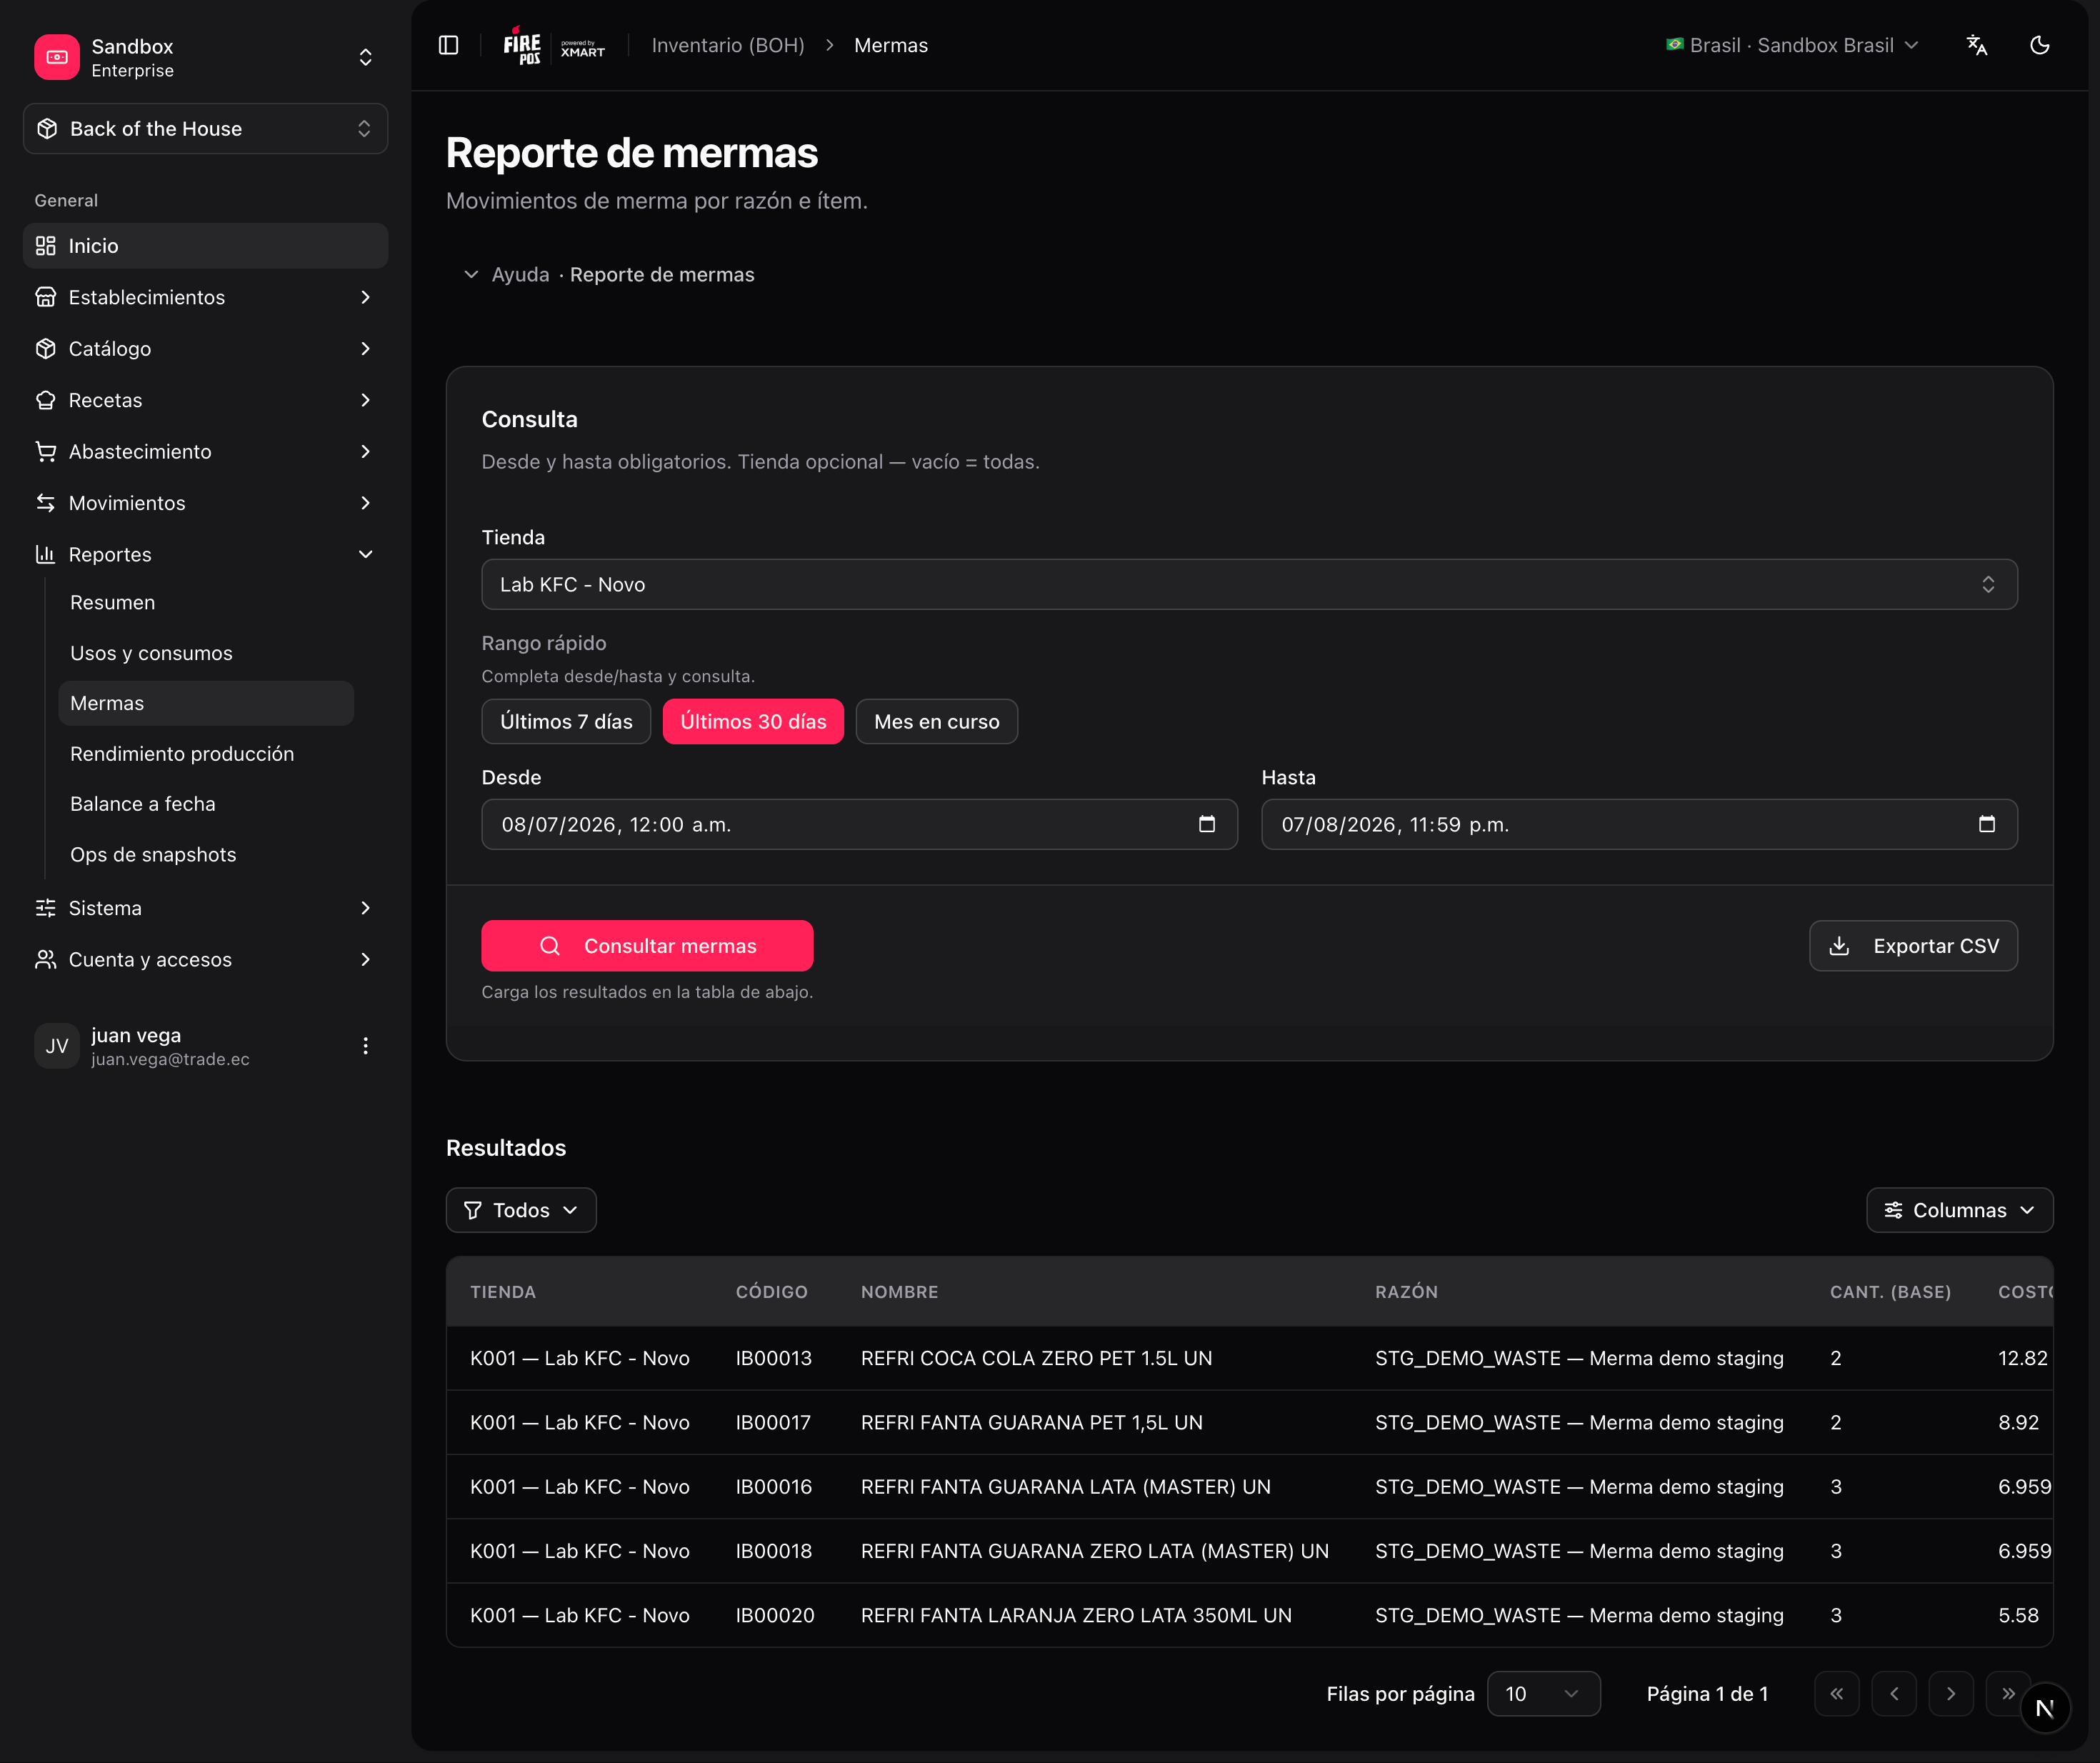Click the Exportar CSV button

pyautogui.click(x=1913, y=946)
